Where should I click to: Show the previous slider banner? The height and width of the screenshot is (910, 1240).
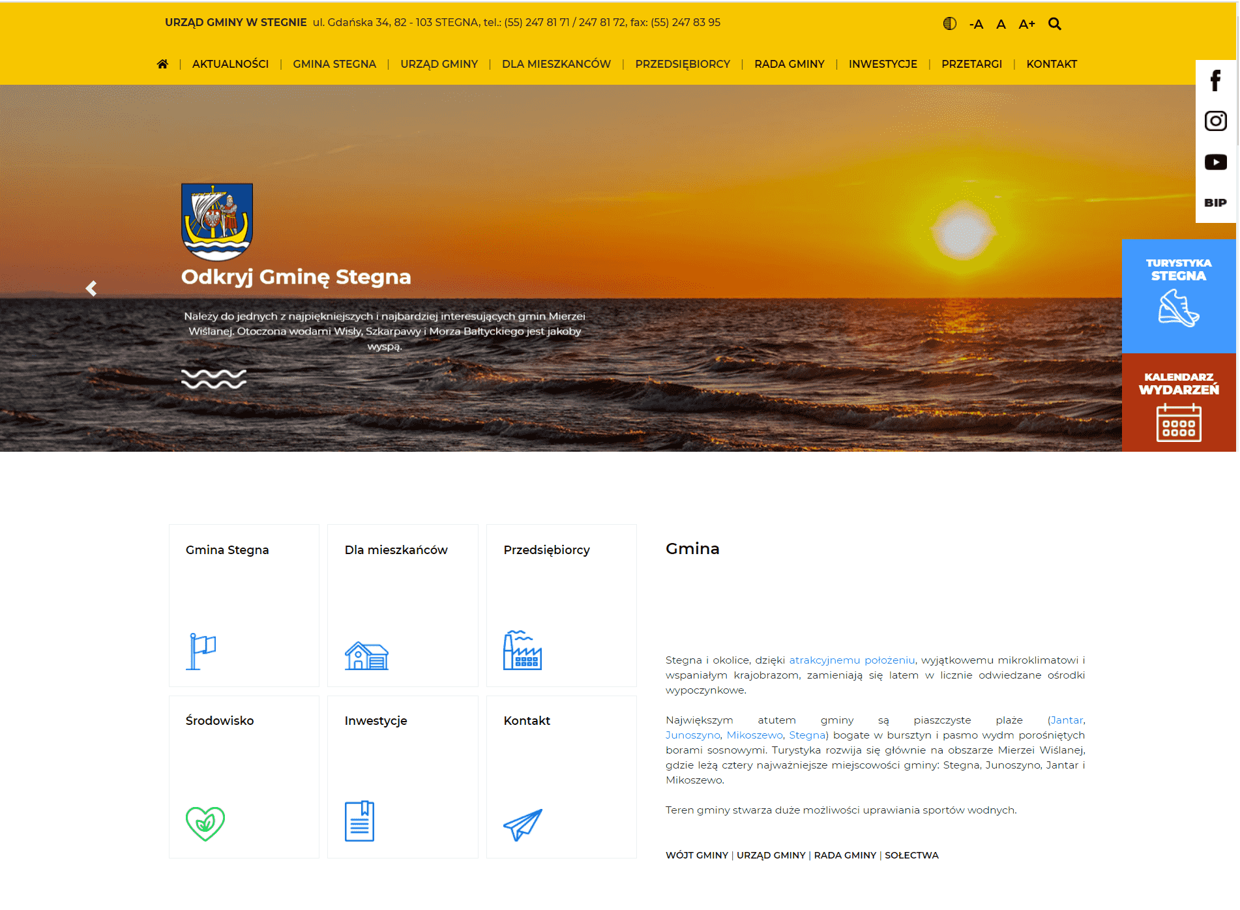coord(91,287)
